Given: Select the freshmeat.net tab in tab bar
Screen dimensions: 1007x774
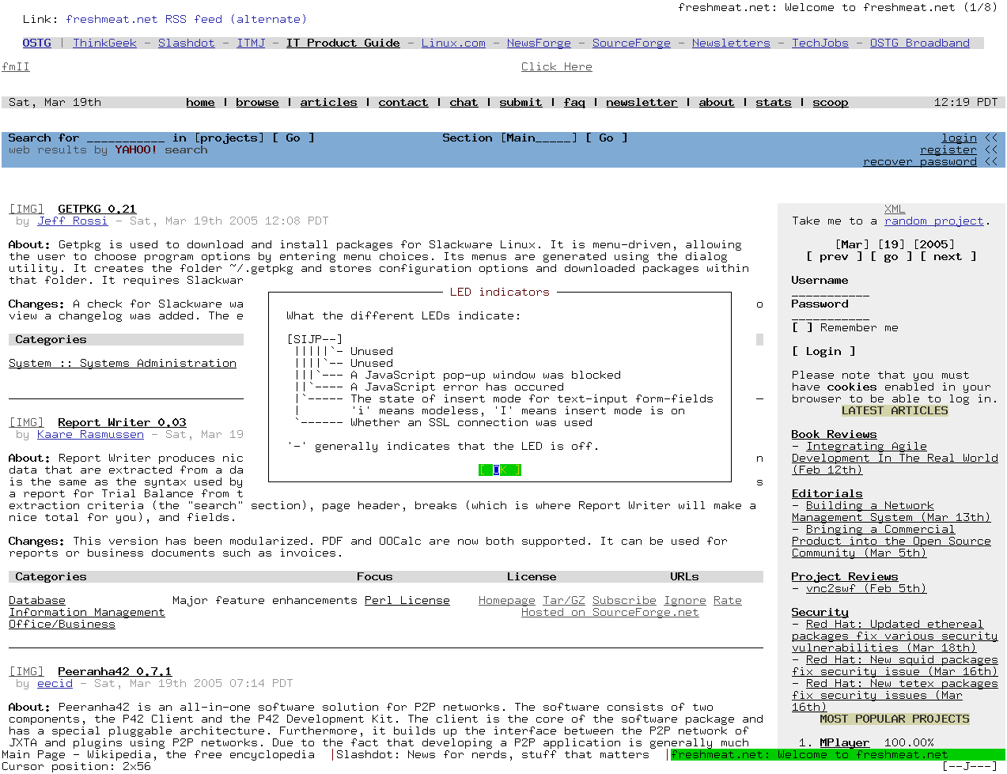Looking at the screenshot, I should point(837,754).
